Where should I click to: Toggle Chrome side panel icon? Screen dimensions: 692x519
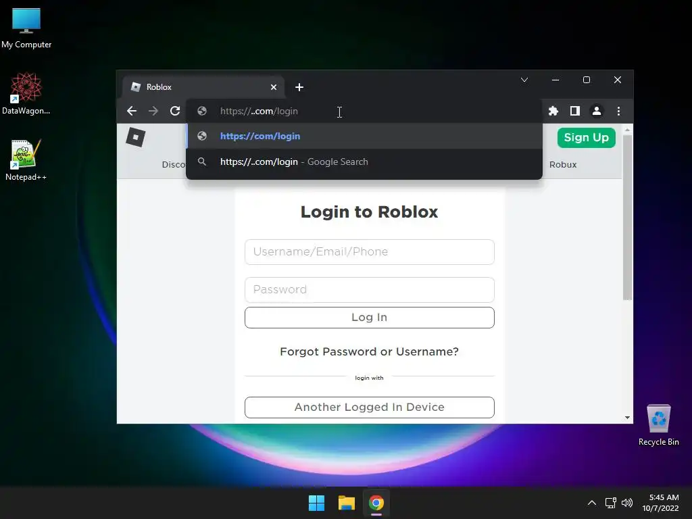[574, 111]
